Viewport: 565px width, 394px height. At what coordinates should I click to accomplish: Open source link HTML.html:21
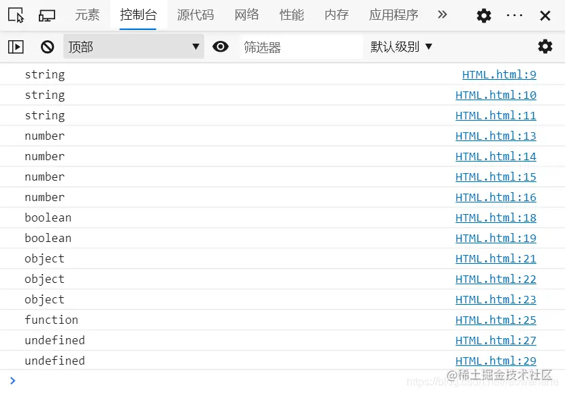point(496,259)
